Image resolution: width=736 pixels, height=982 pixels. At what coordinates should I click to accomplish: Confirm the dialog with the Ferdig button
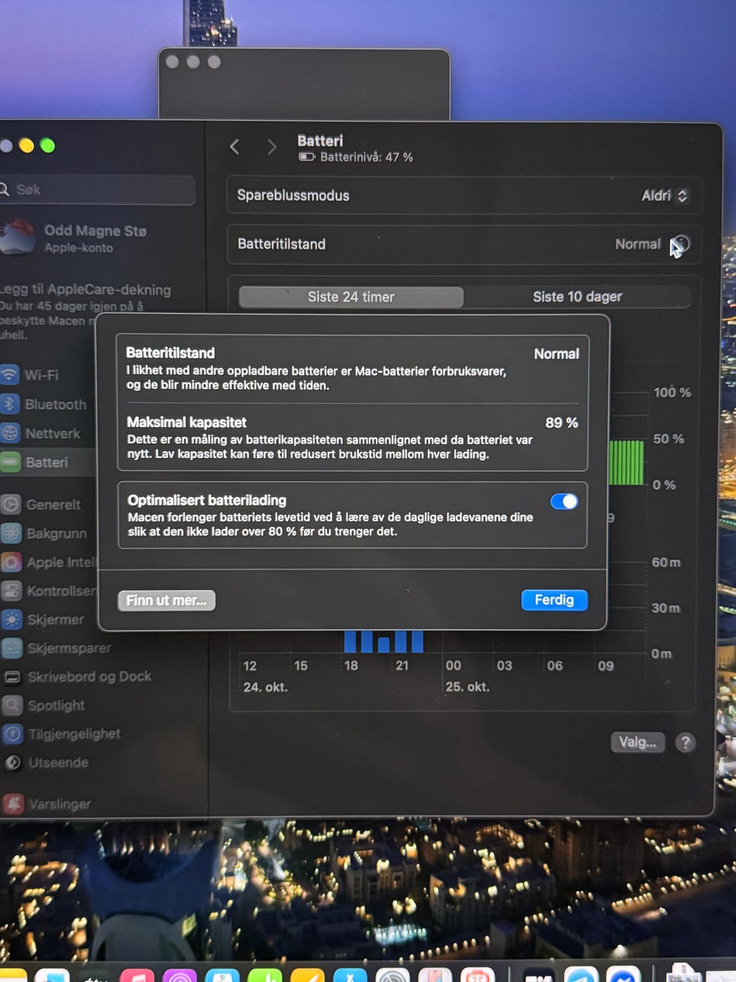(x=554, y=600)
